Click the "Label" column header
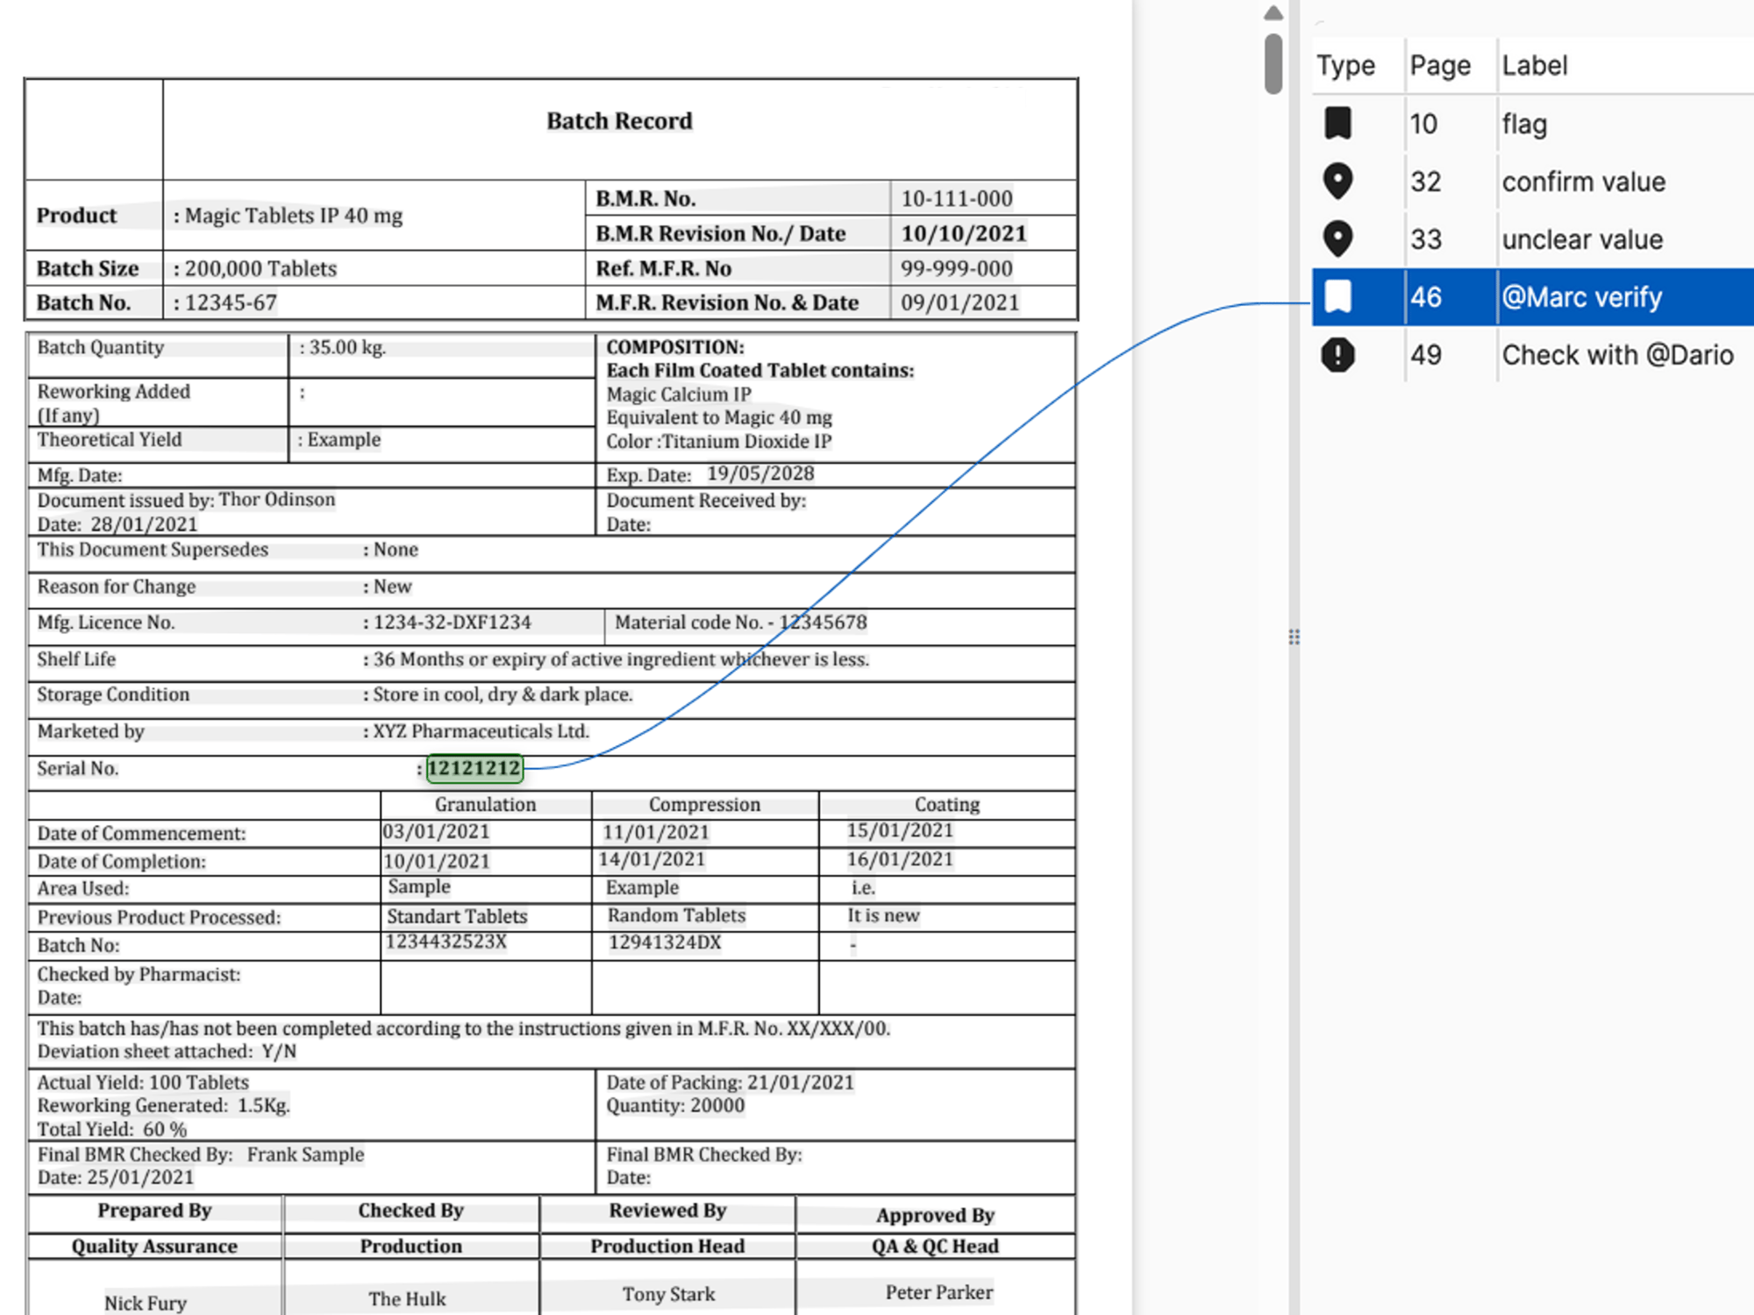The height and width of the screenshot is (1315, 1754). (1535, 64)
